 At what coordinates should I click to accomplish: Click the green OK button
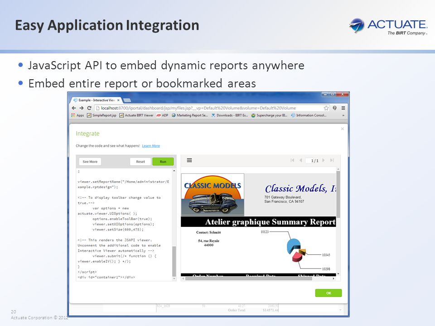329,293
